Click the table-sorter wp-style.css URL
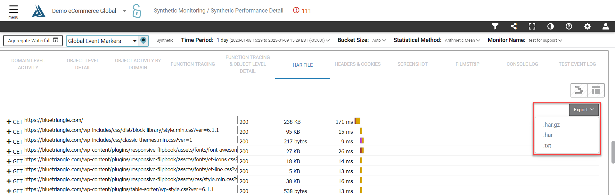Screen dimensions: 615x195 tap(119, 189)
